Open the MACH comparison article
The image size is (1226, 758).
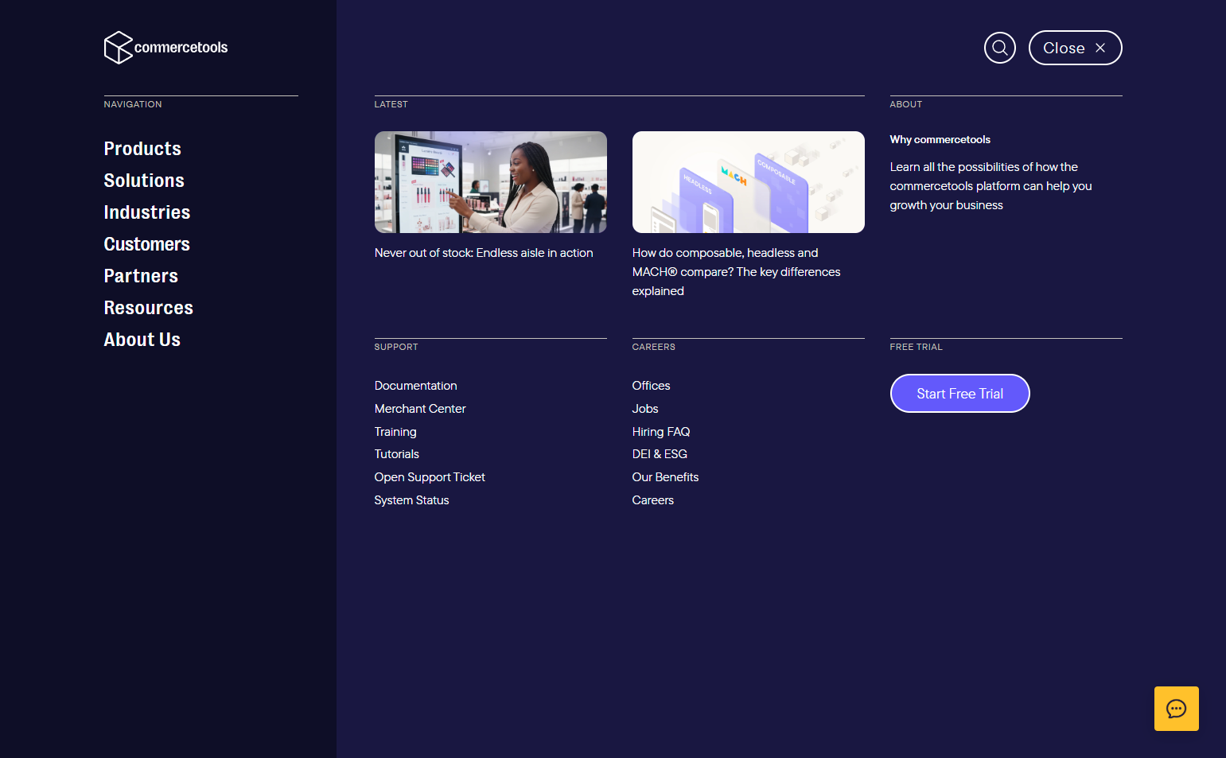pos(748,182)
